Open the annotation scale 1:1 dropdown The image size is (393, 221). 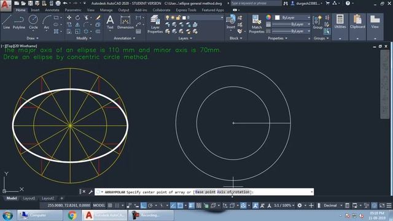284,206
